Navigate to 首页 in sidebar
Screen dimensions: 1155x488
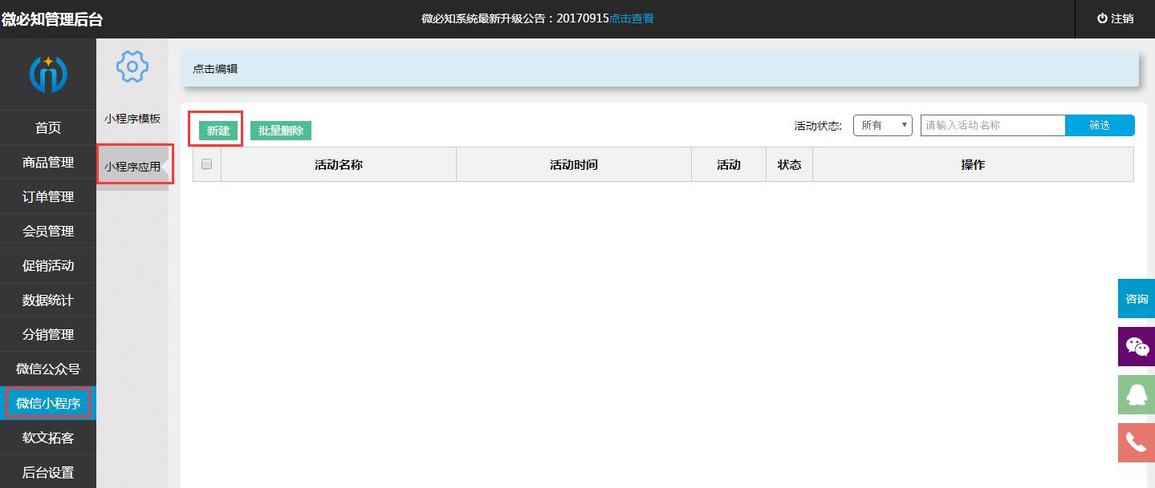click(48, 128)
